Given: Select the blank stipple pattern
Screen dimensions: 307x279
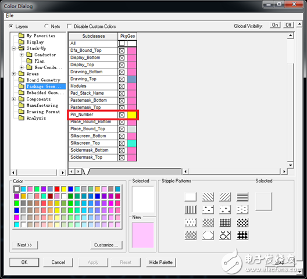Looking at the screenshot, I should pos(191,197).
